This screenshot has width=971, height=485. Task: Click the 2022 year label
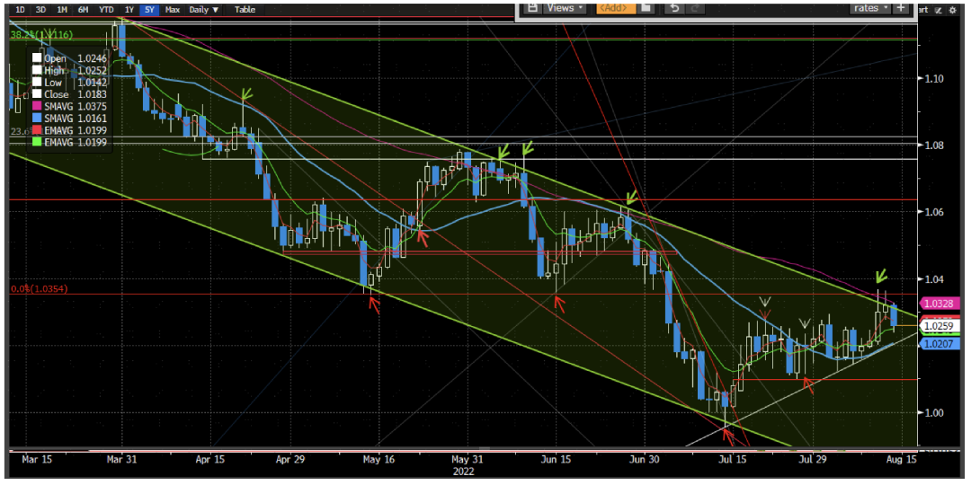coord(463,471)
